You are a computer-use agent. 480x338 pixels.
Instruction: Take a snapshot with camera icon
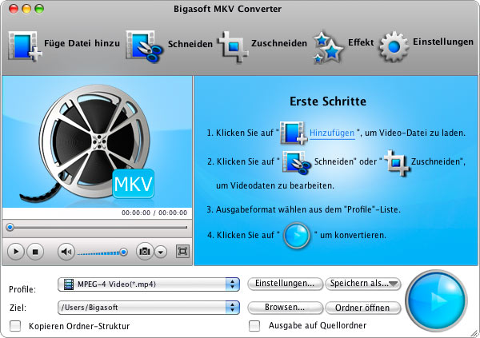145,252
